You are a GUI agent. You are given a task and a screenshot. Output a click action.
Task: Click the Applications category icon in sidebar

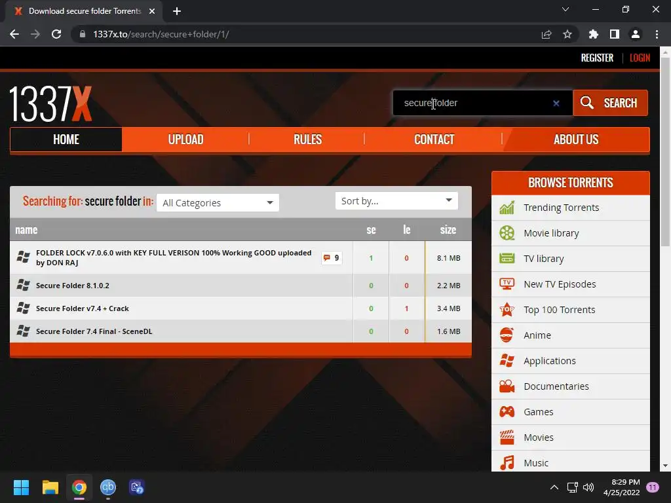tap(507, 361)
